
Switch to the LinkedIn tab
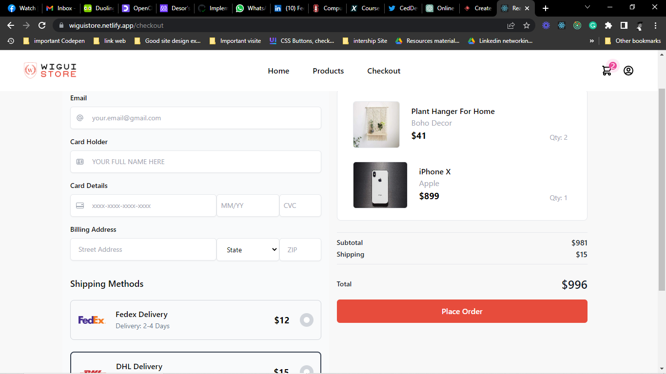pyautogui.click(x=289, y=8)
